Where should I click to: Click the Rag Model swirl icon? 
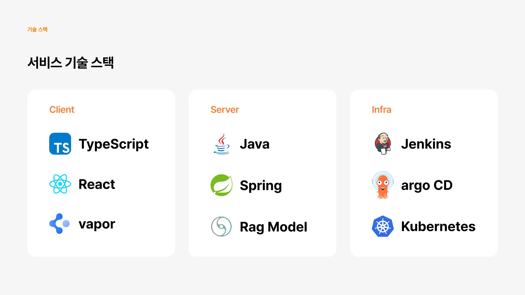(x=221, y=226)
